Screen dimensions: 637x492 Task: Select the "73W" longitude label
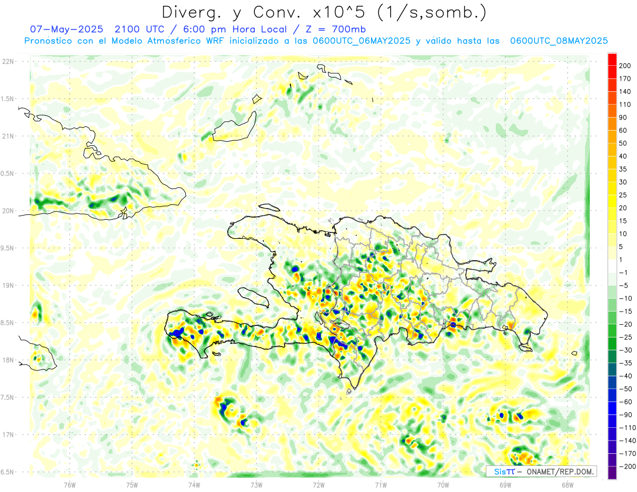[256, 485]
